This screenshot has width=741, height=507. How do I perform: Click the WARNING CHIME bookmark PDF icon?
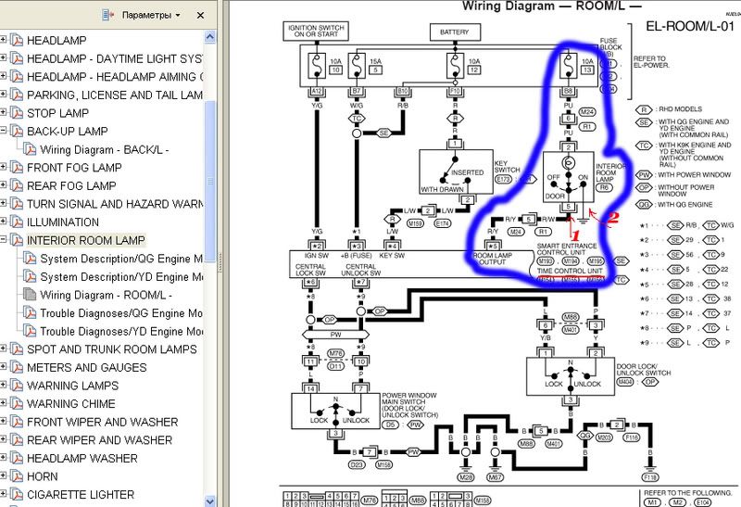[16, 404]
